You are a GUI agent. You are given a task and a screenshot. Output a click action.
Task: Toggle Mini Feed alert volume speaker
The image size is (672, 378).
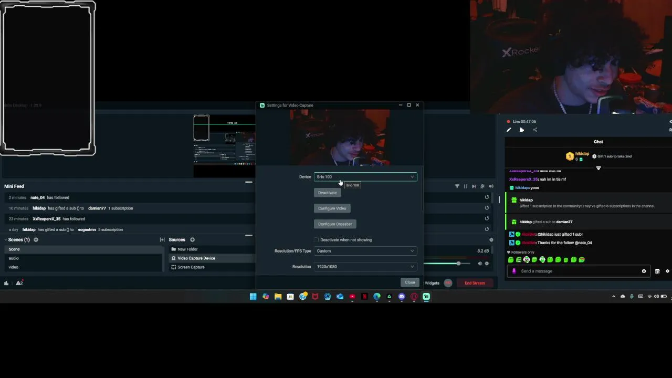pyautogui.click(x=491, y=186)
